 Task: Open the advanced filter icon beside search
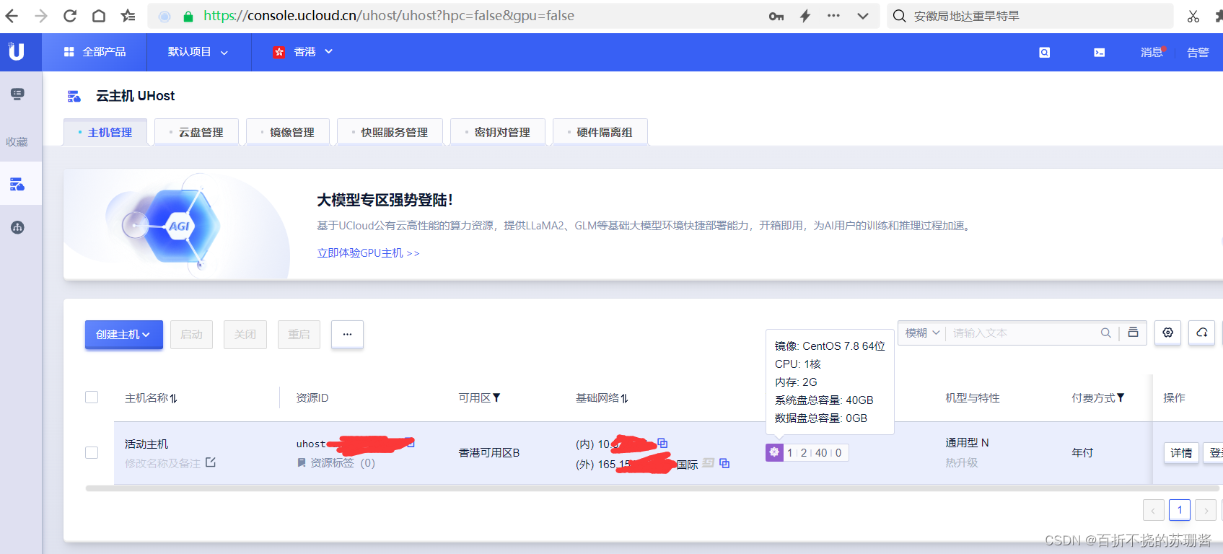1133,333
